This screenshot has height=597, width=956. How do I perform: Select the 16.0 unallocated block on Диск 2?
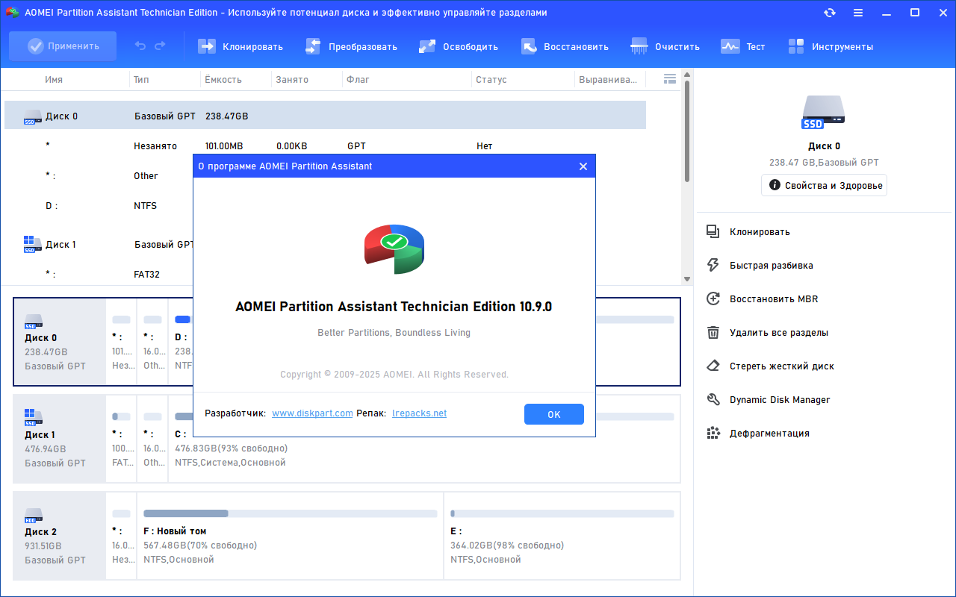[122, 536]
